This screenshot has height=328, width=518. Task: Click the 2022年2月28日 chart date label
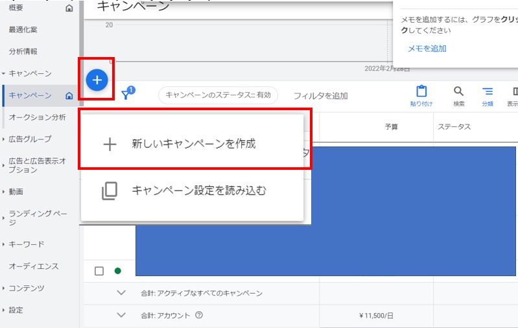pos(387,68)
